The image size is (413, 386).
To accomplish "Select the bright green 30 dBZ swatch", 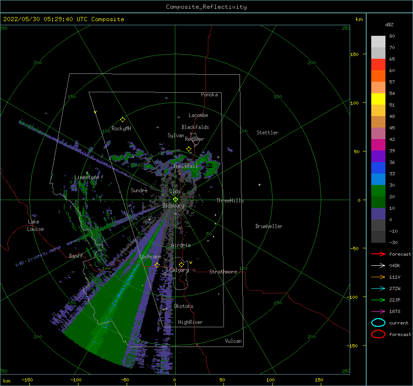I will click(x=378, y=191).
